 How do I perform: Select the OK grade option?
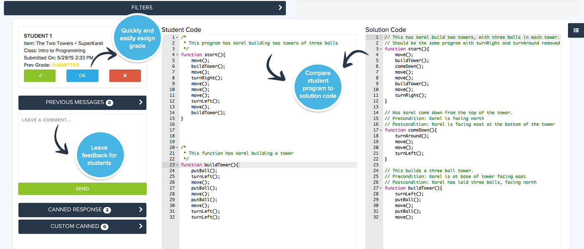click(x=82, y=76)
